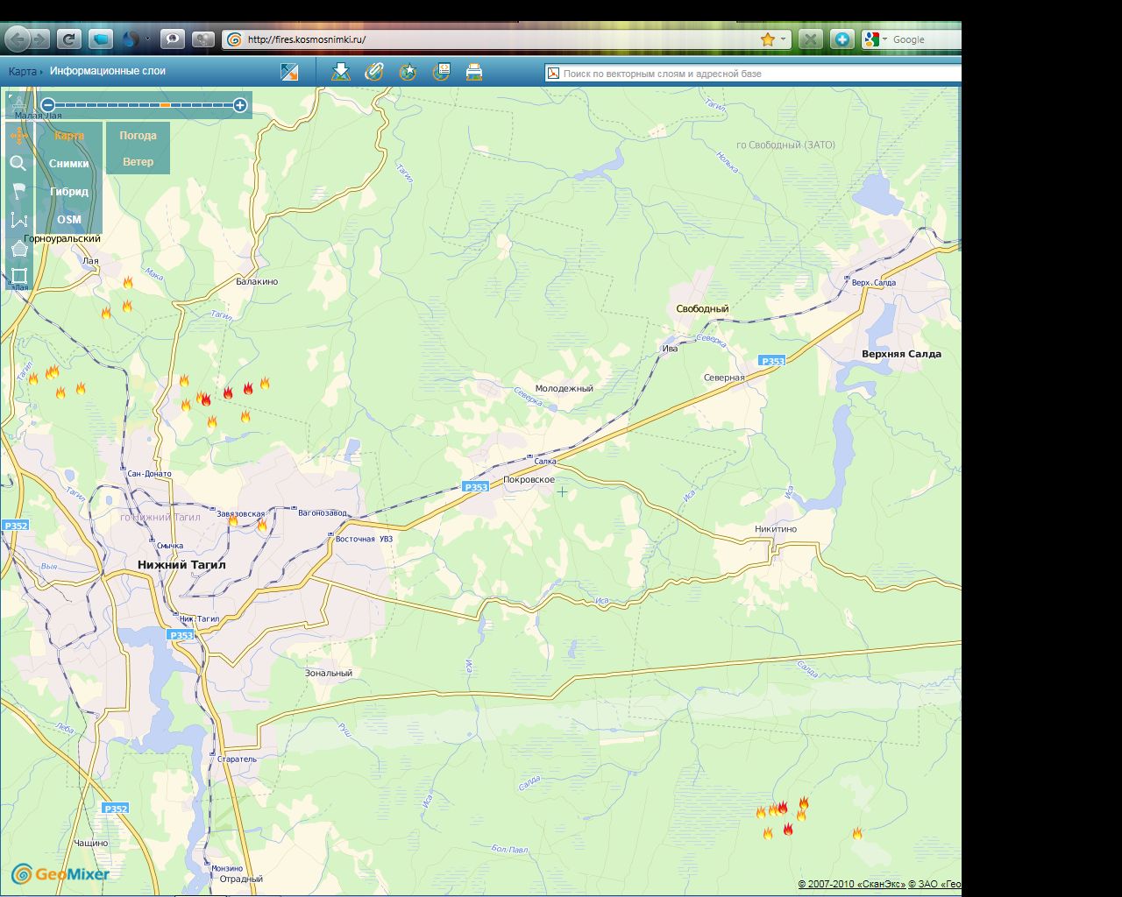1122x897 pixels.
Task: Click the vector layers search field
Action: [754, 74]
